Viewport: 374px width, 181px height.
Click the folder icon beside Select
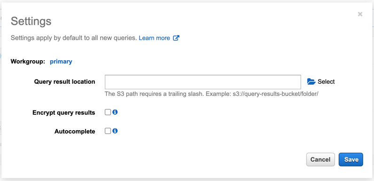[x=311, y=82]
